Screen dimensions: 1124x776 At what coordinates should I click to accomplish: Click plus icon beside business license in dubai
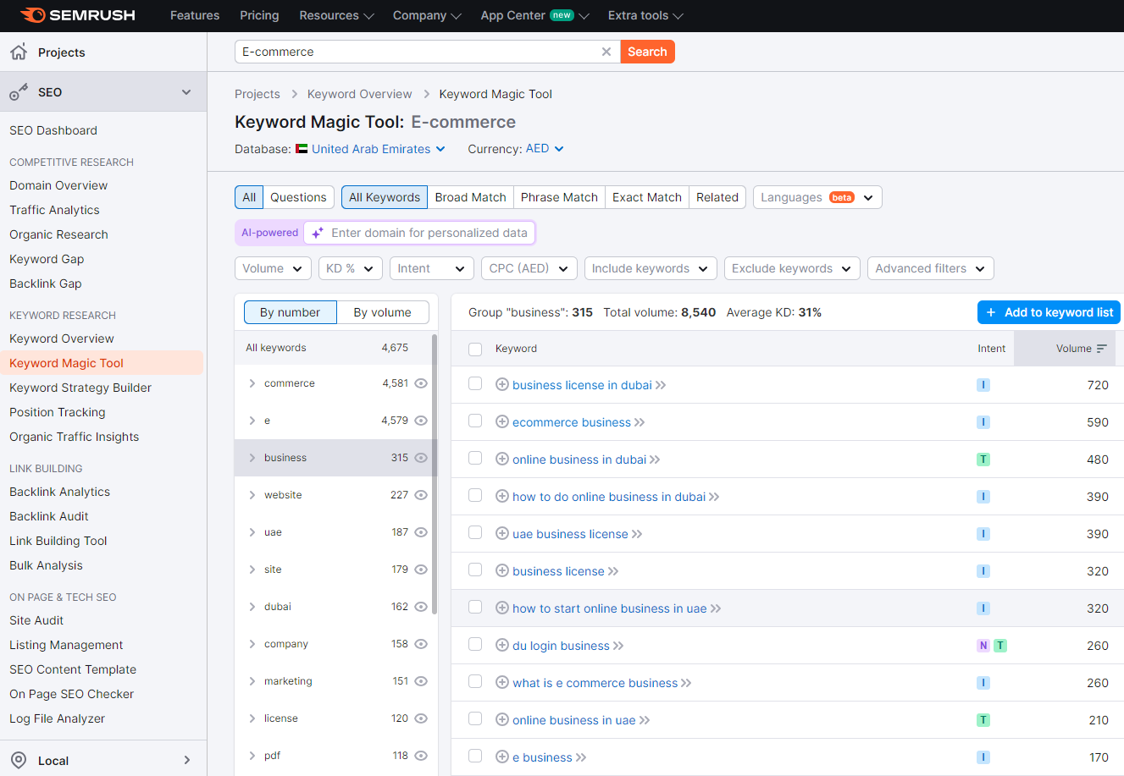tap(502, 385)
